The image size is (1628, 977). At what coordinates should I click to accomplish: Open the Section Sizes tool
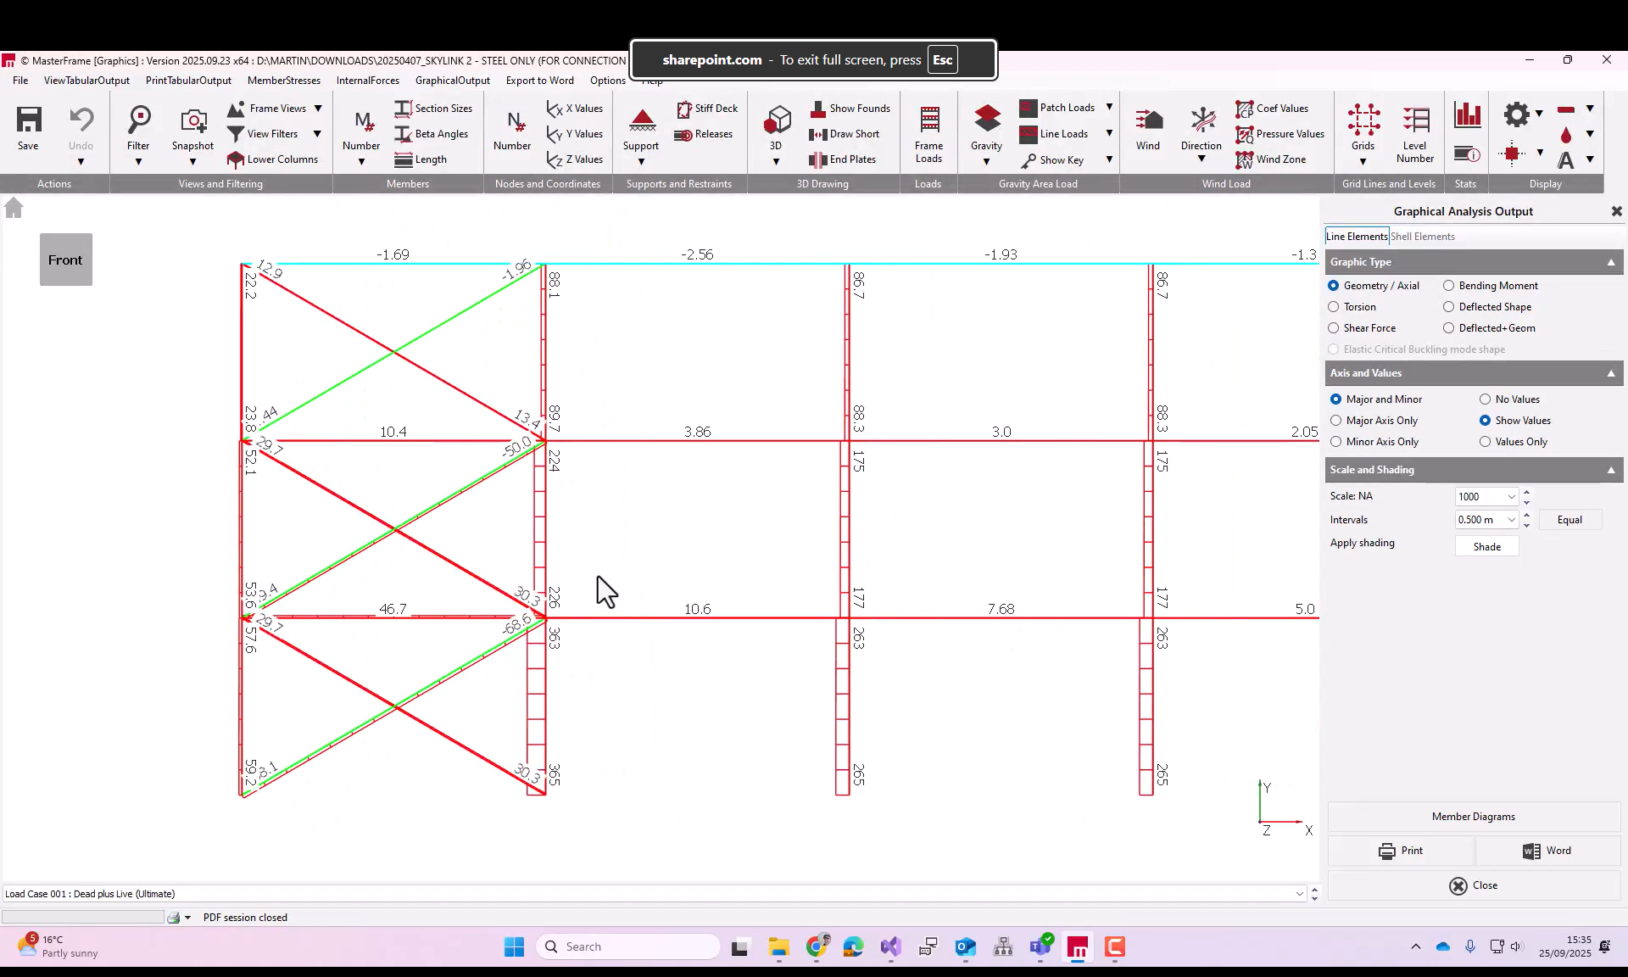tap(434, 109)
